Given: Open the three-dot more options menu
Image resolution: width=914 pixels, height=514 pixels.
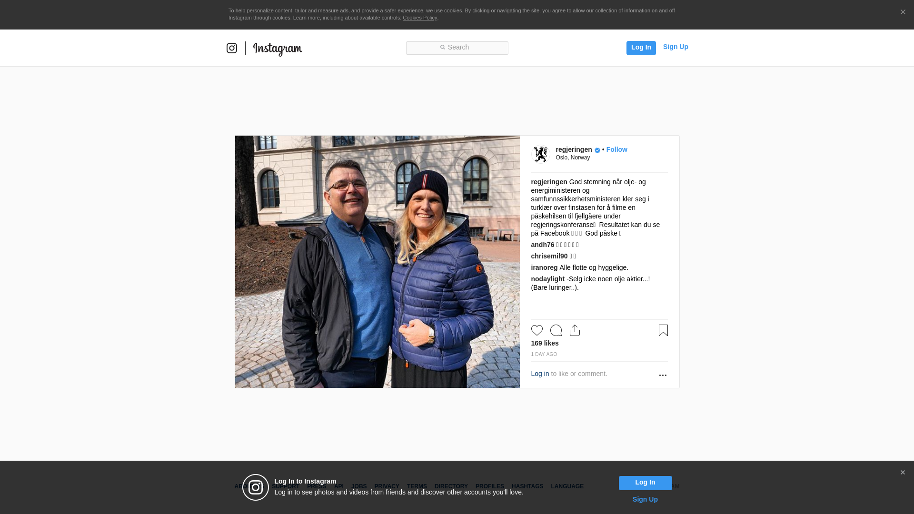Looking at the screenshot, I should (x=663, y=375).
